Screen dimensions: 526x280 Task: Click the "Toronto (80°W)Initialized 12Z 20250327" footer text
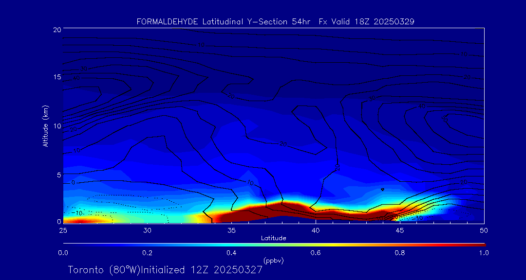coord(166,270)
